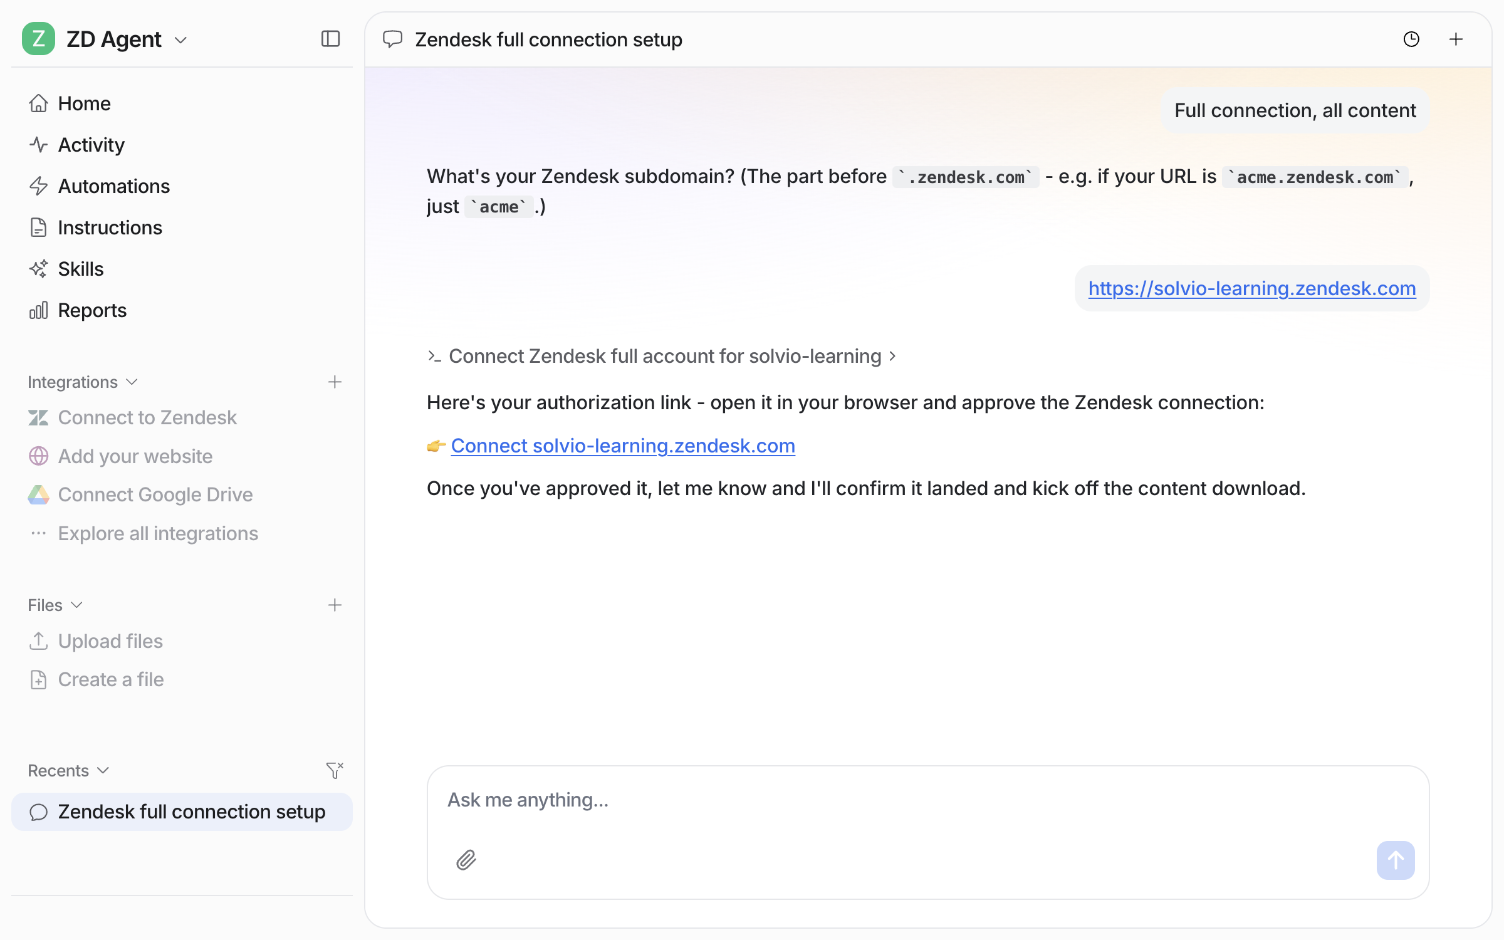Open Automations in the sidebar
The height and width of the screenshot is (940, 1504).
click(x=98, y=186)
